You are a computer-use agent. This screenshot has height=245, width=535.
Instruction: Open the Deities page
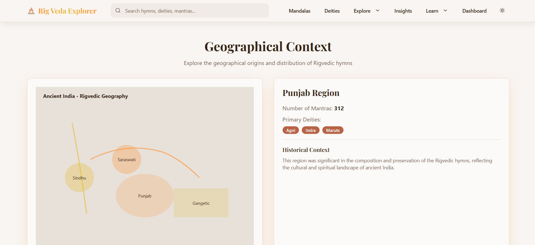[x=332, y=11]
